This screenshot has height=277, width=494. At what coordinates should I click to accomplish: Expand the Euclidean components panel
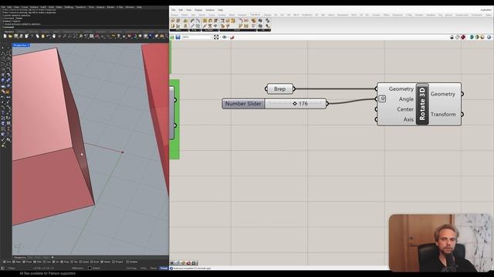click(x=210, y=30)
